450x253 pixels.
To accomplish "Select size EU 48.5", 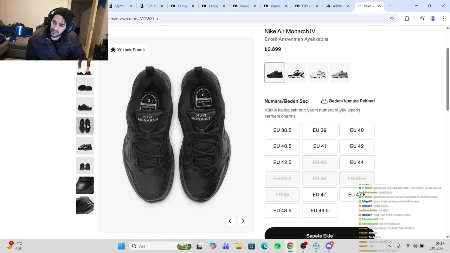I will point(282,210).
